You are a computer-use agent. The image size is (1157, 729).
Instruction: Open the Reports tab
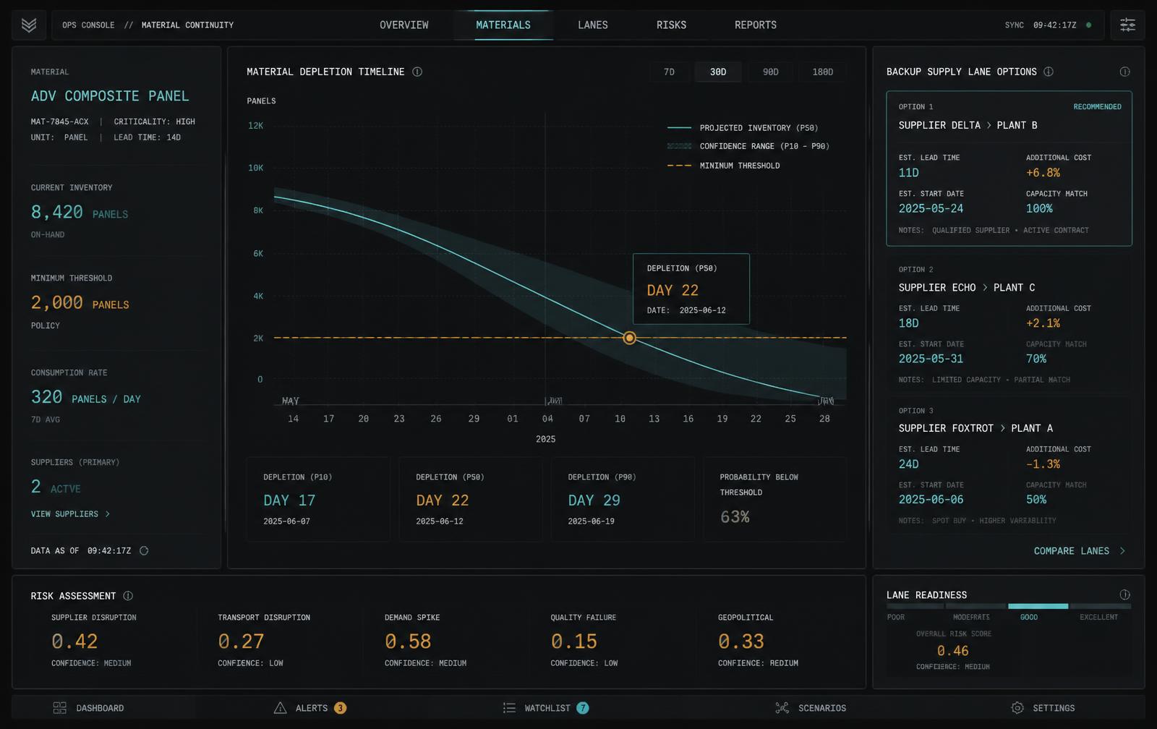click(x=756, y=25)
